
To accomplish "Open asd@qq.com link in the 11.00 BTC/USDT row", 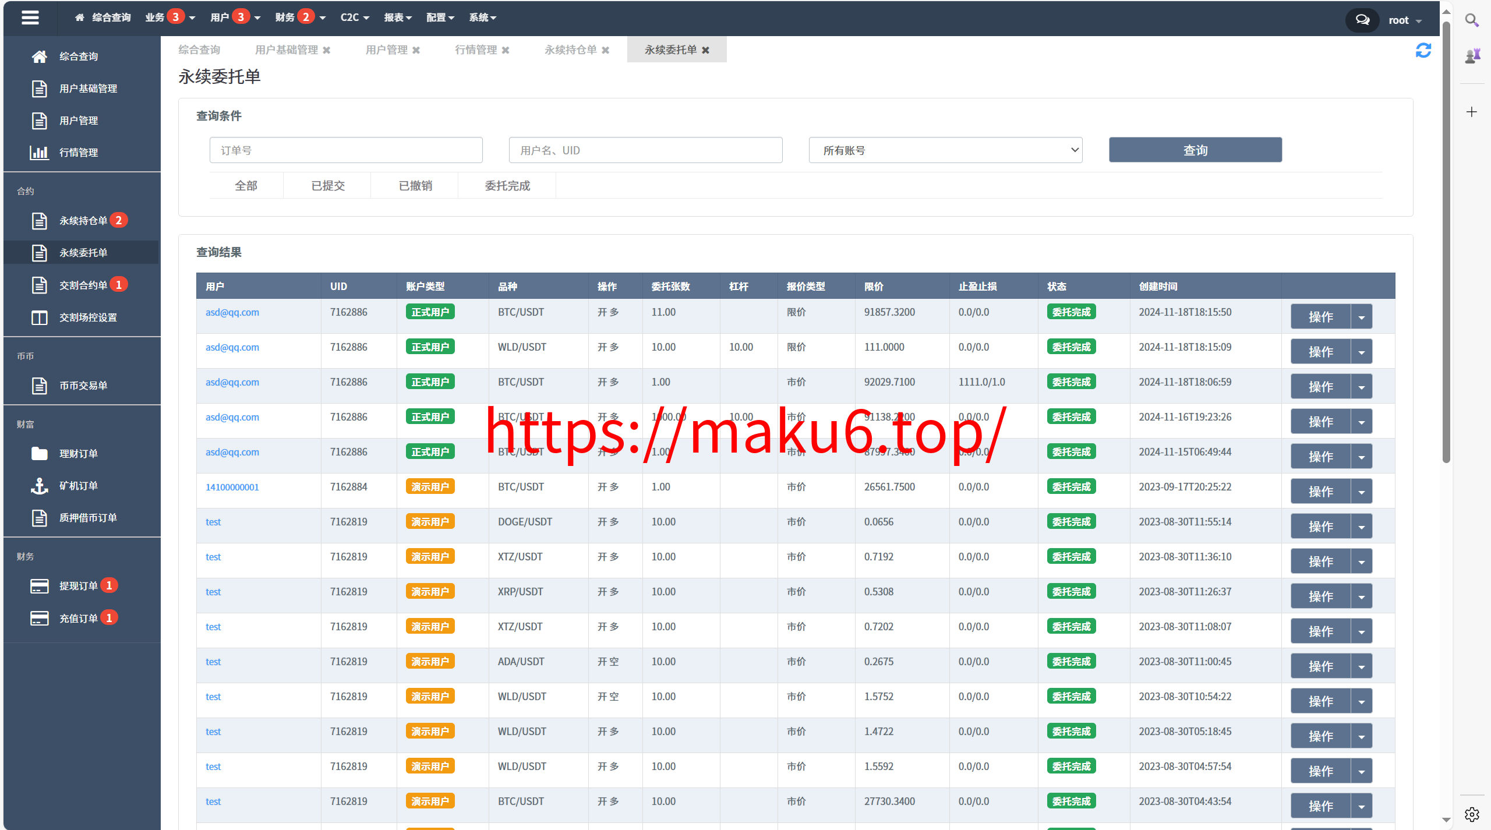I will pos(232,312).
